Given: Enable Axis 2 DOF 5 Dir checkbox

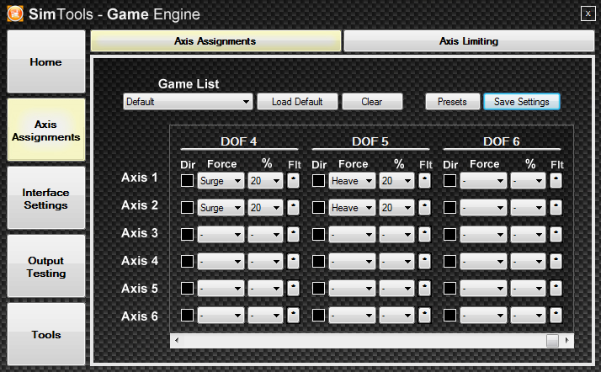Looking at the screenshot, I should (318, 207).
